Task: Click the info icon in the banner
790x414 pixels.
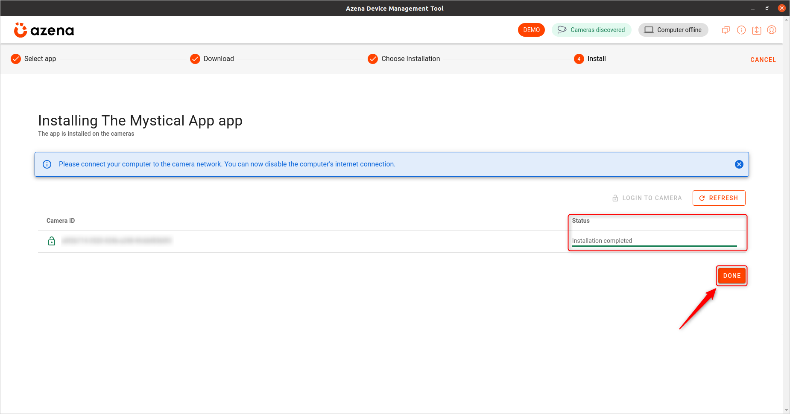Action: click(47, 164)
